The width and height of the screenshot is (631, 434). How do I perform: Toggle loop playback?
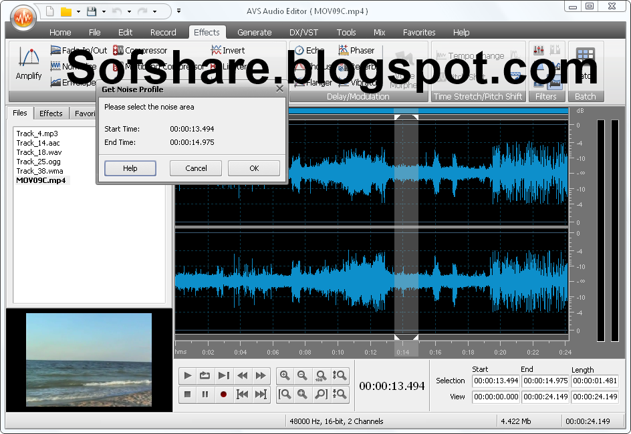tap(205, 375)
